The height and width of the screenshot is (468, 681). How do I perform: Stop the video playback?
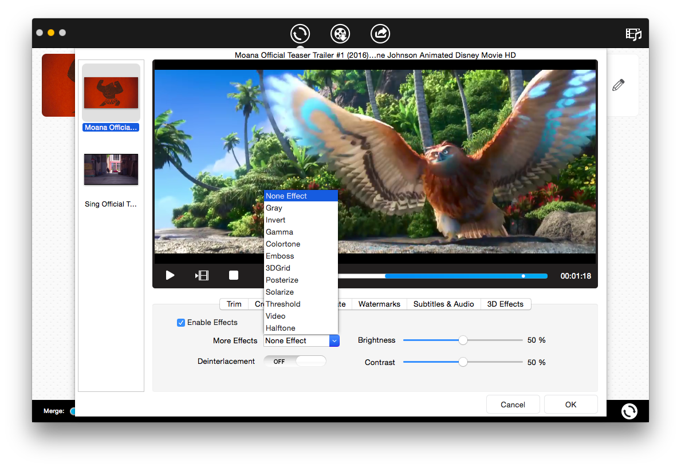[234, 275]
